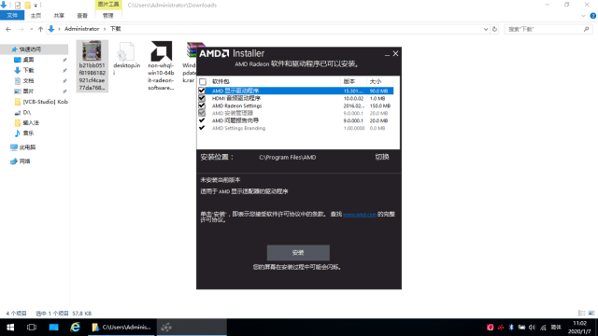Open Internet Explorer from the taskbar
The height and width of the screenshot is (336, 598).
[x=76, y=328]
